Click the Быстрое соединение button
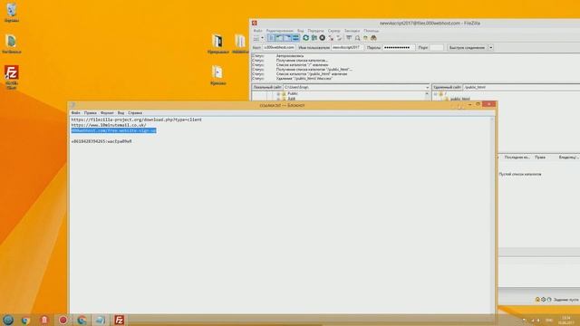580x326 pixels. (x=467, y=48)
